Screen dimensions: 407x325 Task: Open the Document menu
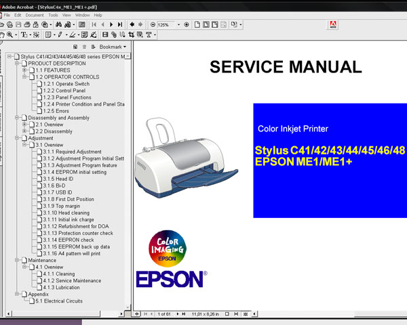(35, 15)
